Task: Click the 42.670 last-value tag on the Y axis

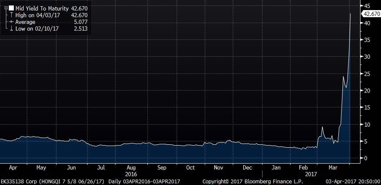Action: click(371, 14)
